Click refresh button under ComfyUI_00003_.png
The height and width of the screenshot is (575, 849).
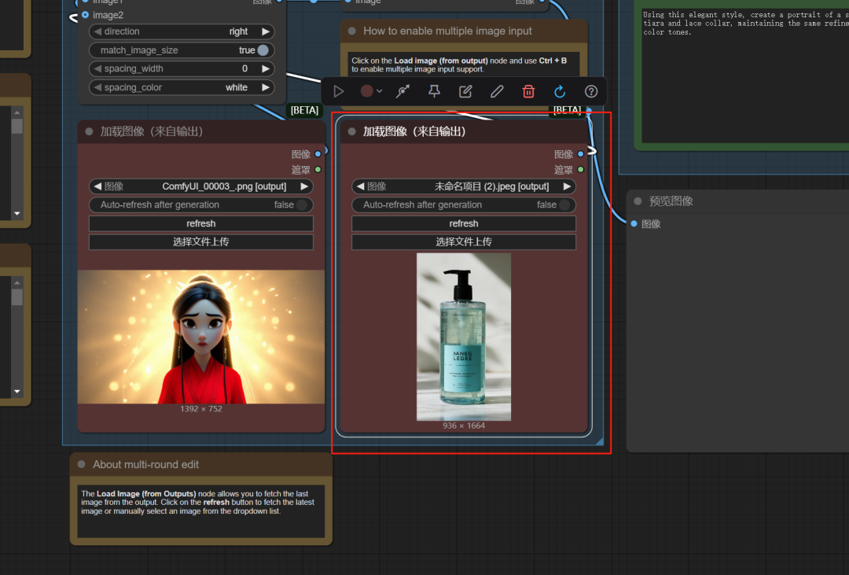point(201,223)
